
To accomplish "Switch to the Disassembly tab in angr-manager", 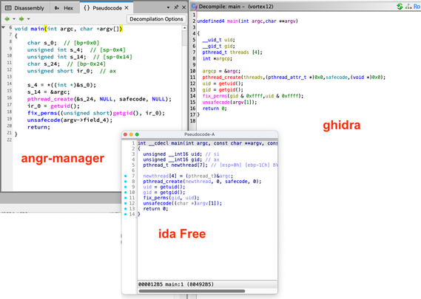I will pos(25,8).
